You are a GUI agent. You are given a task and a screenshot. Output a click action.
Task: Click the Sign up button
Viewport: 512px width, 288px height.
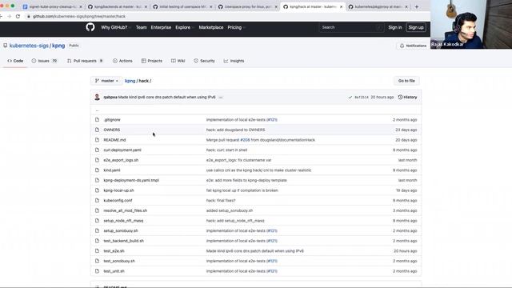pyautogui.click(x=416, y=27)
